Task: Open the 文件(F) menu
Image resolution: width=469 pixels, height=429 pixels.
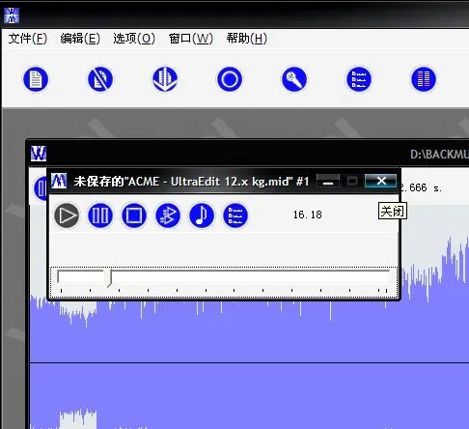Action: pyautogui.click(x=28, y=39)
